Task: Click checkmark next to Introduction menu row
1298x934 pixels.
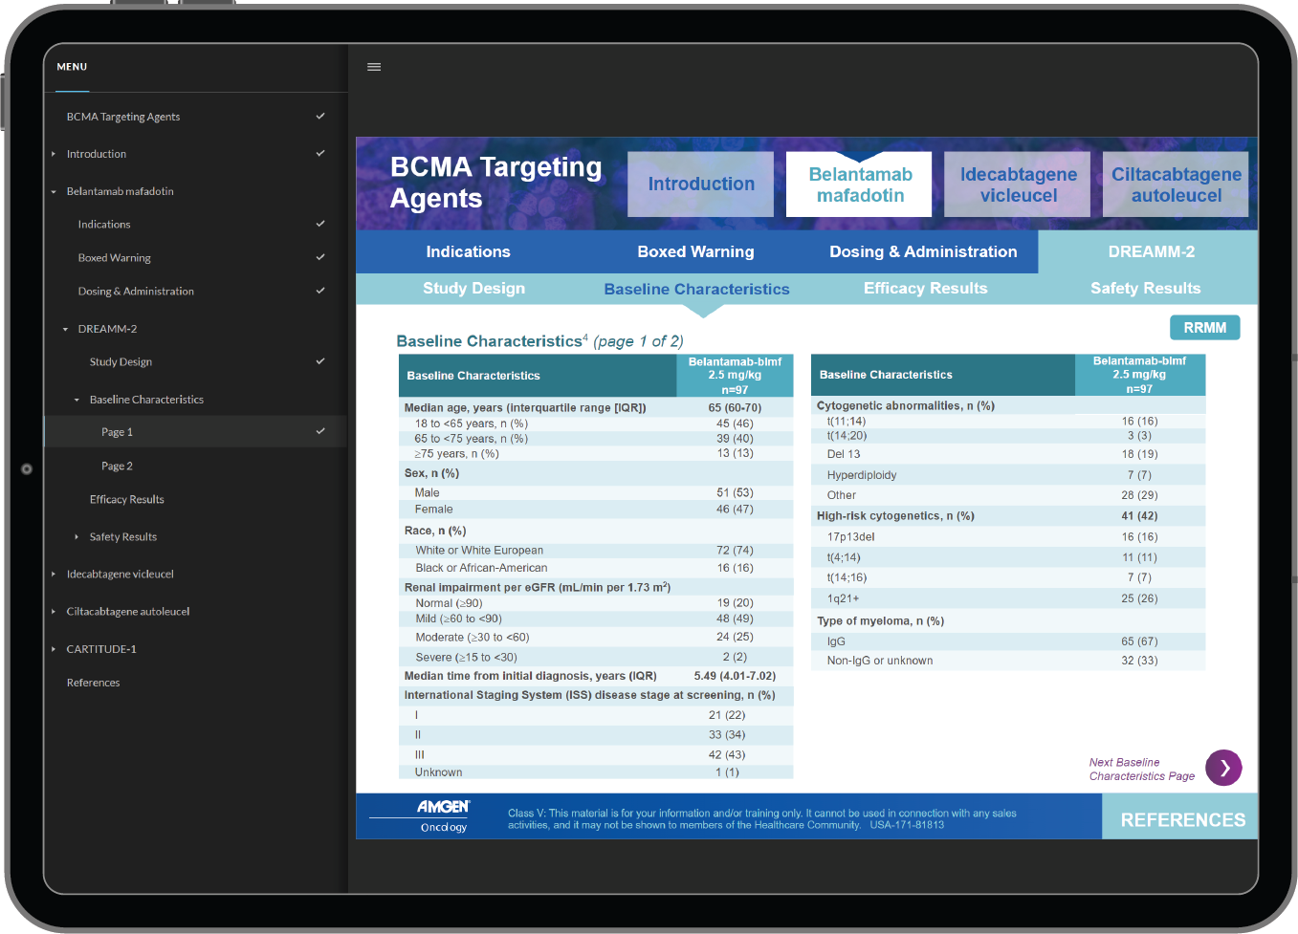Action: [x=320, y=153]
